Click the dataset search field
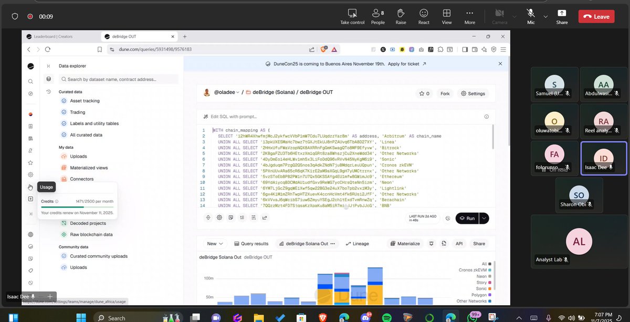Screen dimensions: 630x322 118,79
